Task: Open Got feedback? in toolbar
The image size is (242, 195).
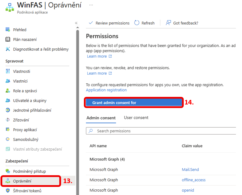Action: (x=182, y=23)
